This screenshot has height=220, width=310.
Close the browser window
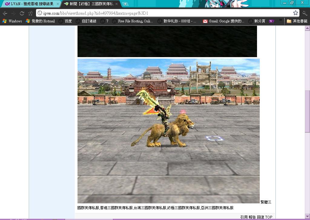point(302,2)
